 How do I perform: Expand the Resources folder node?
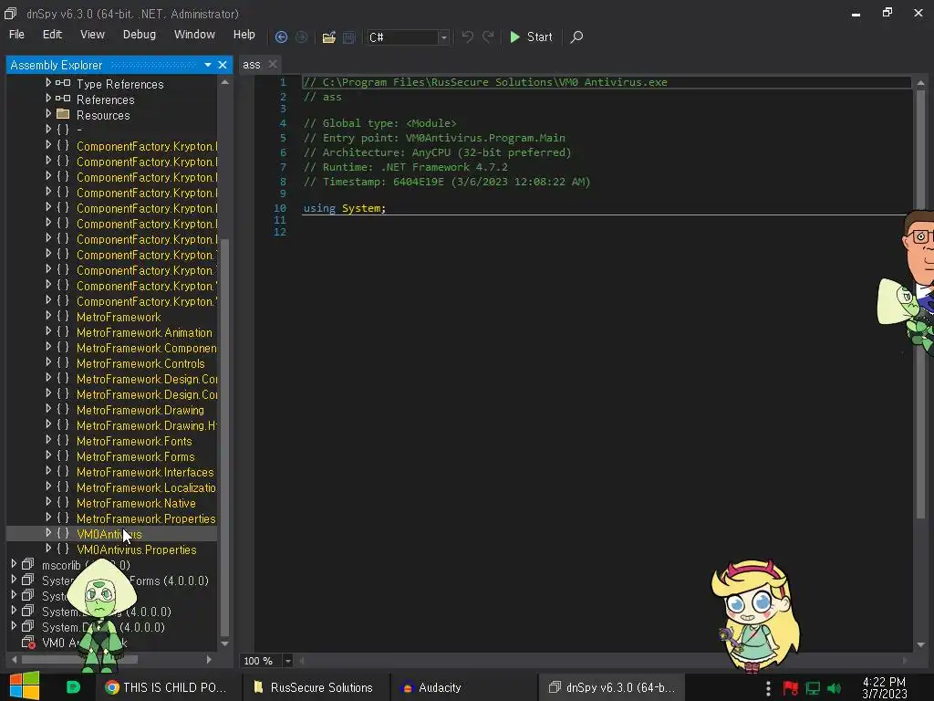point(48,114)
